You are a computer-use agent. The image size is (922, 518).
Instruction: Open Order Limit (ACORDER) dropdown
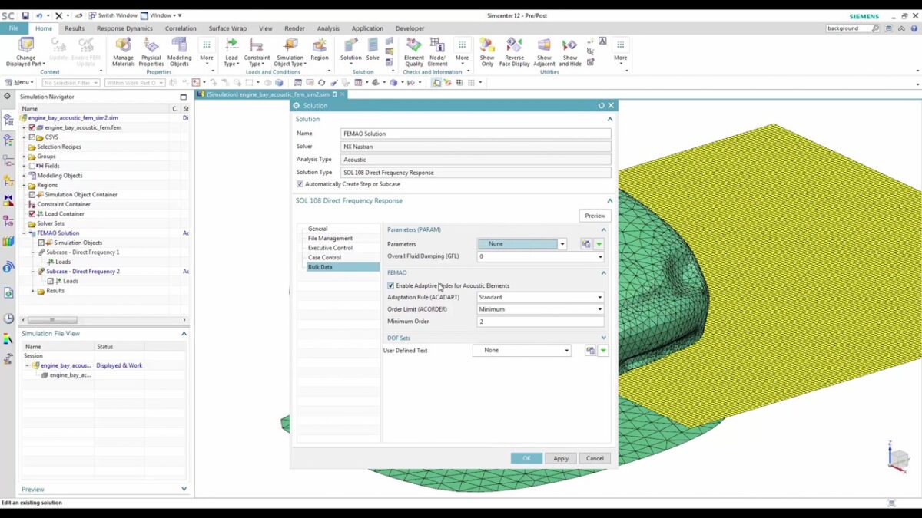pyautogui.click(x=599, y=309)
